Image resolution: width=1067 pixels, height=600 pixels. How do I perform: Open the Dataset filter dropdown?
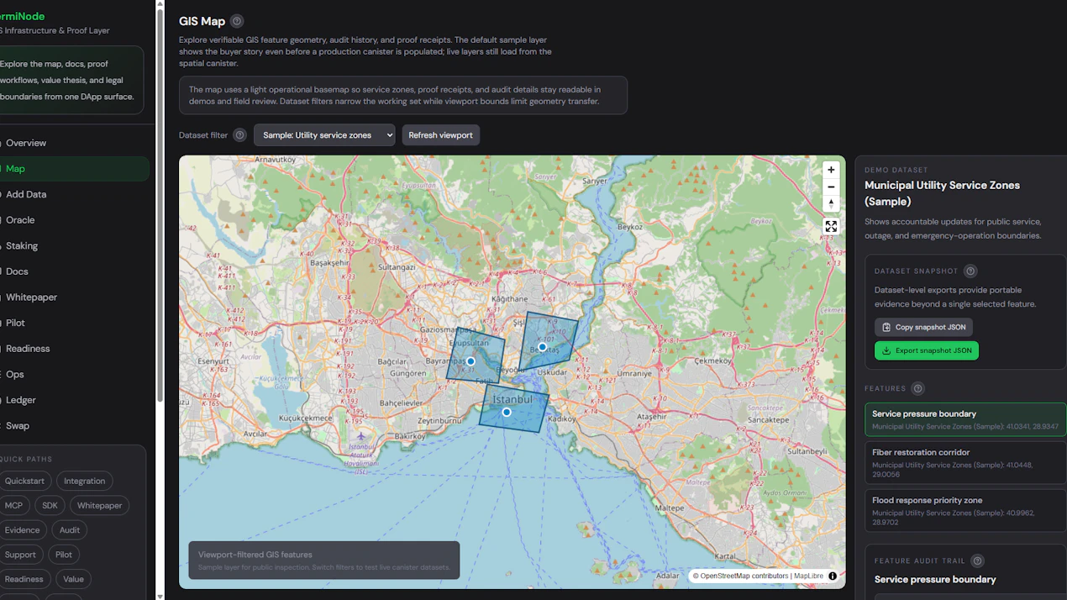(324, 135)
